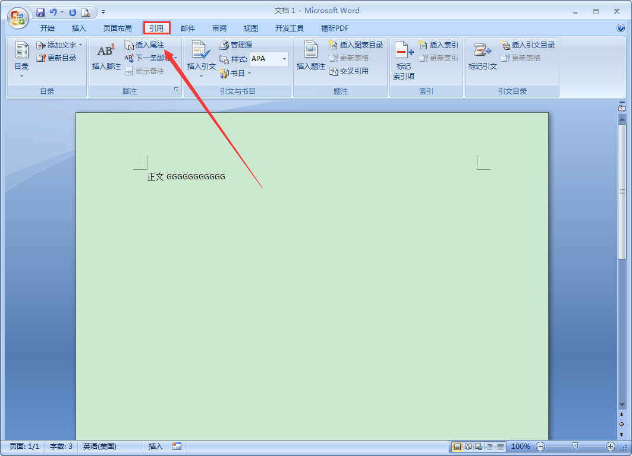The height and width of the screenshot is (456, 632).
Task: Open the 福昕PDF ribbon tab
Action: click(334, 28)
